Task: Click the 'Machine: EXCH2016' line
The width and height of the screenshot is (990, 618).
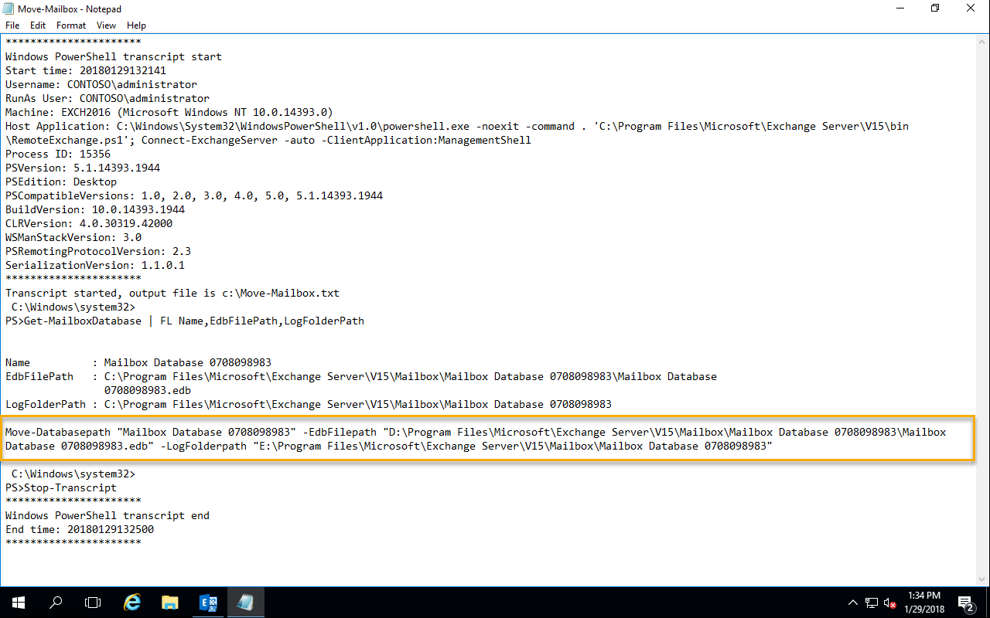Action: (x=169, y=112)
